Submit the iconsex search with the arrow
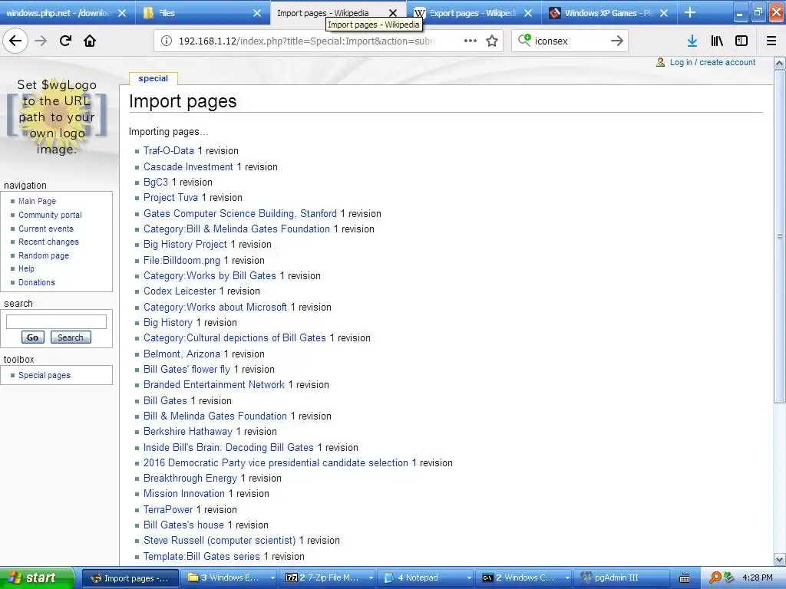The height and width of the screenshot is (589, 786). click(x=617, y=41)
